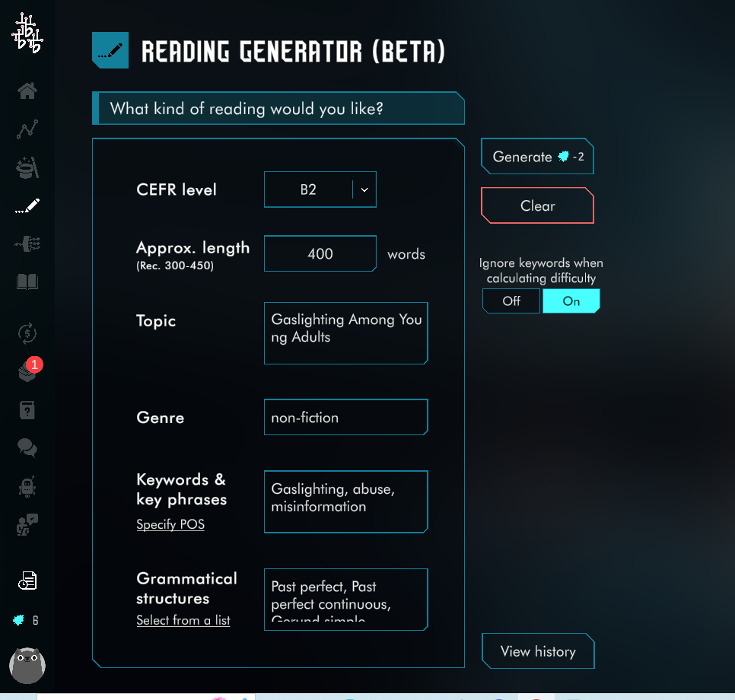The height and width of the screenshot is (700, 735).
Task: Open the B2 CEFR level combo box
Action: coord(309,190)
